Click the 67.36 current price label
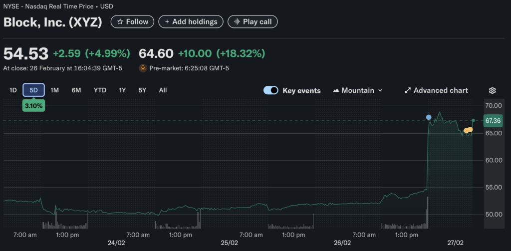The height and width of the screenshot is (251, 511). (x=493, y=121)
